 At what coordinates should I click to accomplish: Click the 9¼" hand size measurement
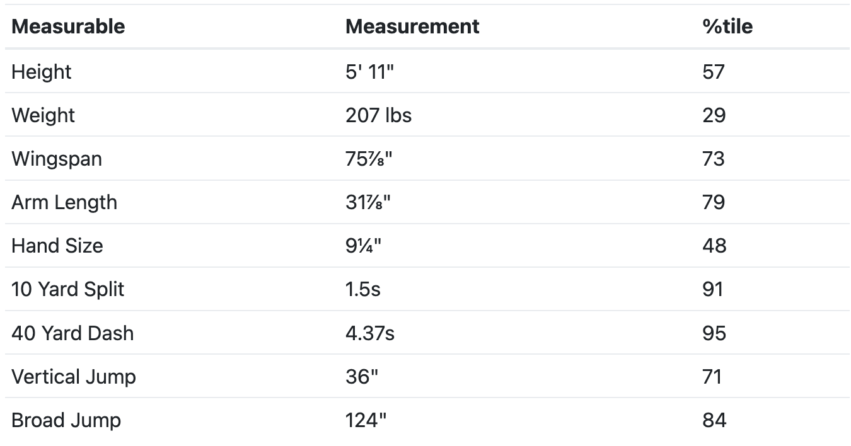pos(364,246)
